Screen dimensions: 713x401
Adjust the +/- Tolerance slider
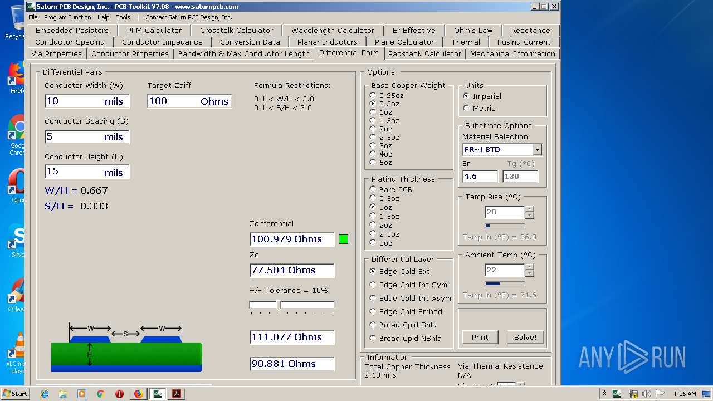[x=280, y=305]
